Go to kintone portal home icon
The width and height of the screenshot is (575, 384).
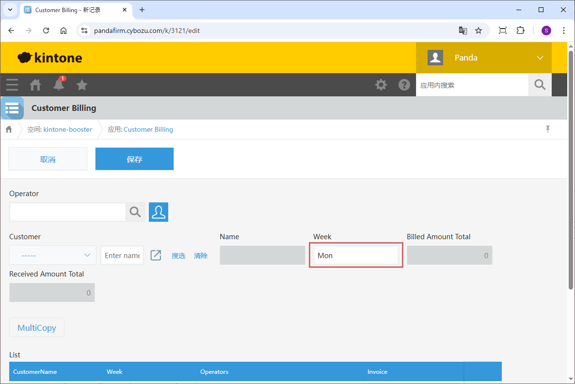click(x=35, y=85)
